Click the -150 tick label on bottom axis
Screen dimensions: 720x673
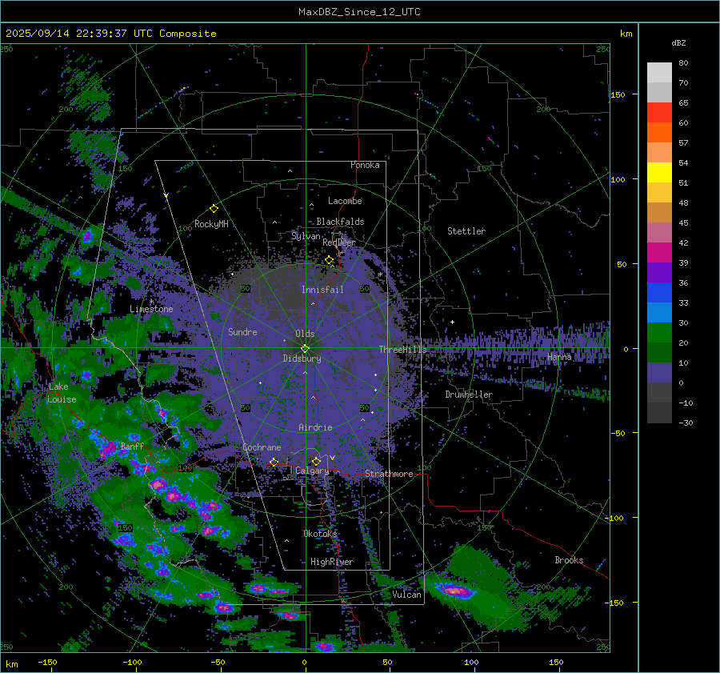[x=47, y=662]
